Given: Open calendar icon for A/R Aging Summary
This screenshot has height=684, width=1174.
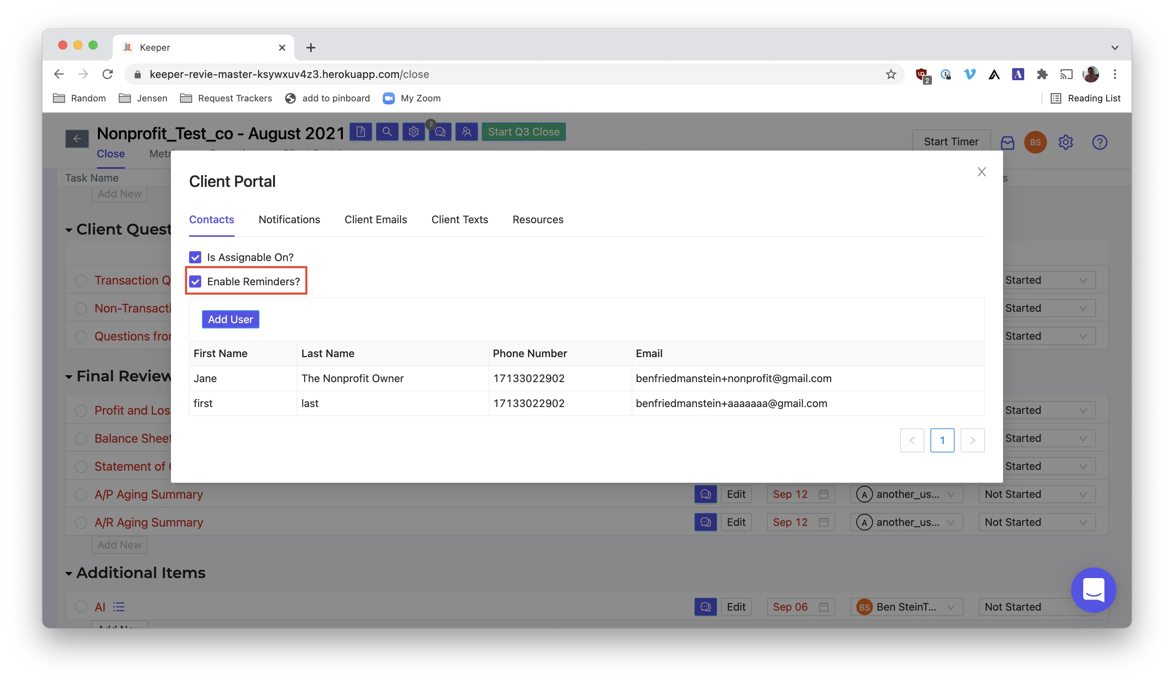Looking at the screenshot, I should click(824, 522).
